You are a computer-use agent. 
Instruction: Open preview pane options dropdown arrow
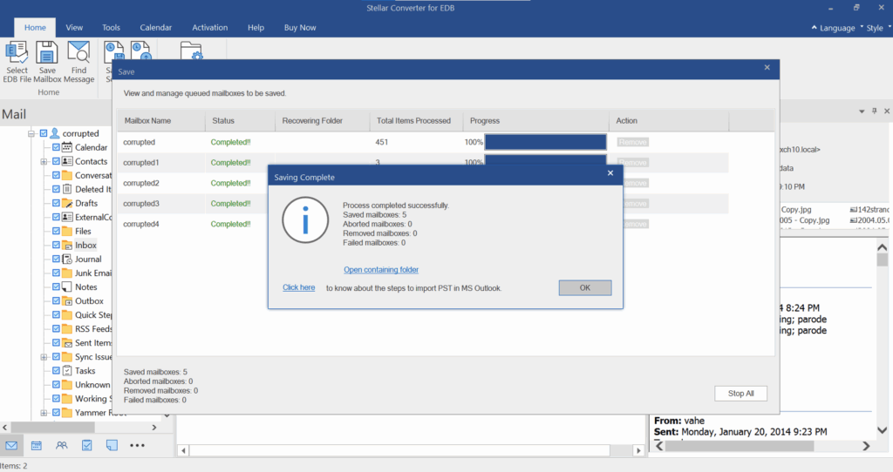click(862, 111)
